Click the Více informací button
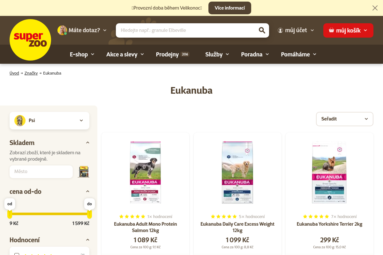The image size is (383, 255). [x=230, y=8]
